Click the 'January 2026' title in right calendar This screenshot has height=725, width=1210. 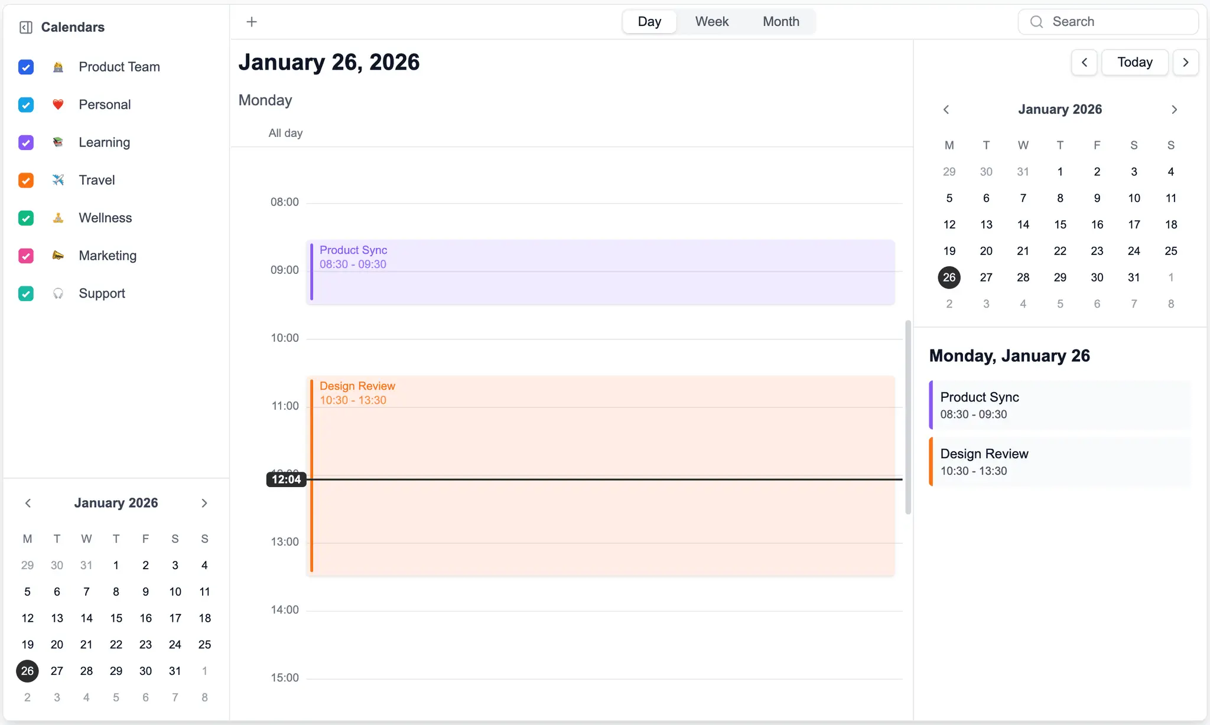tap(1060, 110)
